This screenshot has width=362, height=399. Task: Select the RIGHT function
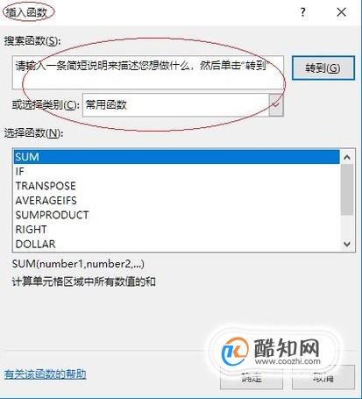pos(177,230)
